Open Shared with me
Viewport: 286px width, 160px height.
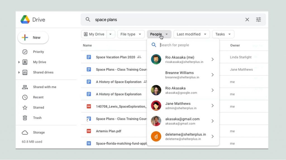(44, 87)
